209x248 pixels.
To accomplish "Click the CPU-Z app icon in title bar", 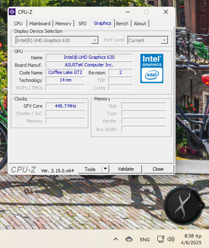I will [12, 12].
